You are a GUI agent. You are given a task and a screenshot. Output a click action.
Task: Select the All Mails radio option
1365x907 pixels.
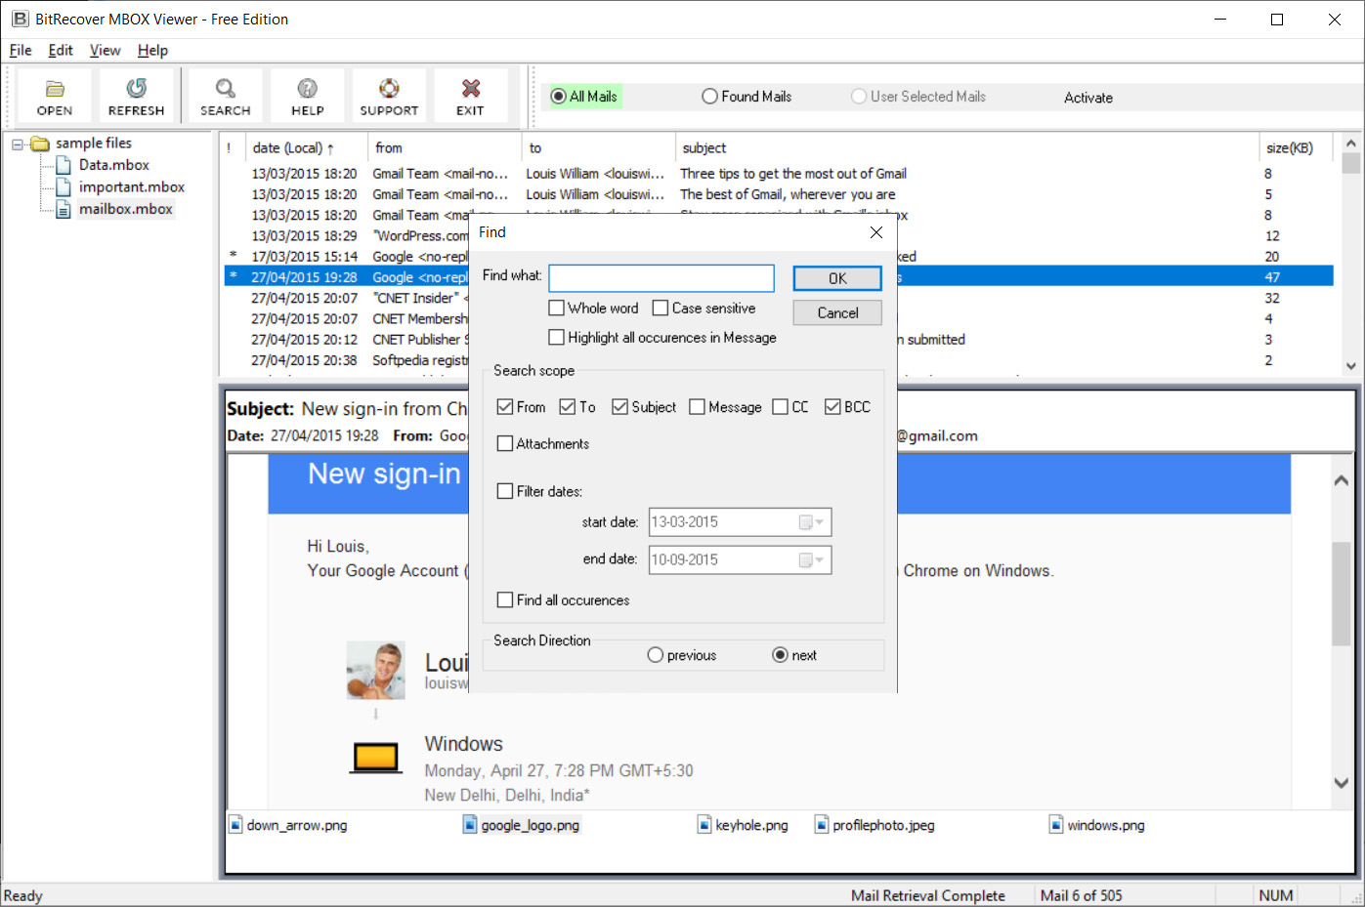click(x=559, y=97)
